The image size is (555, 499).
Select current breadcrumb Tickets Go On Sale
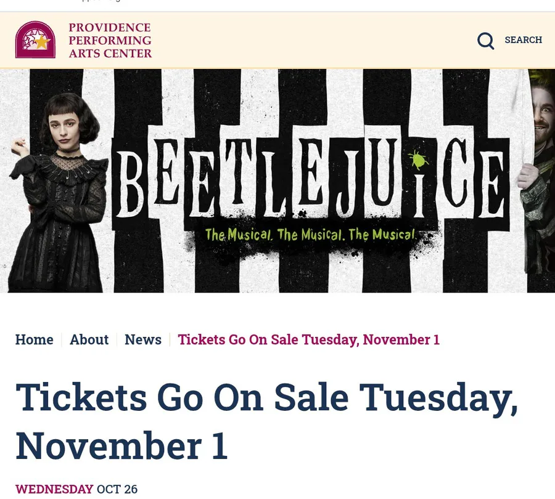click(x=308, y=339)
